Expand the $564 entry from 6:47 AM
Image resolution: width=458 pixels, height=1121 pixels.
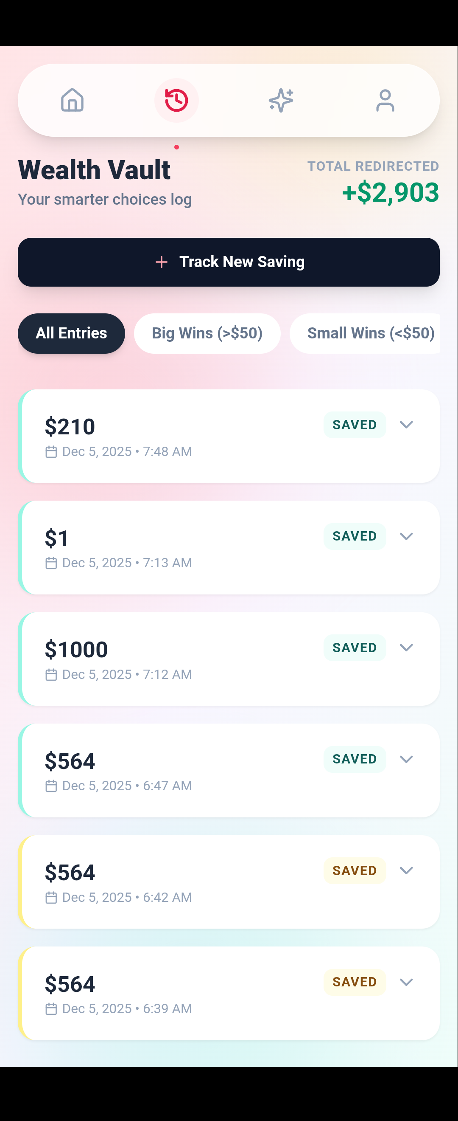407,759
